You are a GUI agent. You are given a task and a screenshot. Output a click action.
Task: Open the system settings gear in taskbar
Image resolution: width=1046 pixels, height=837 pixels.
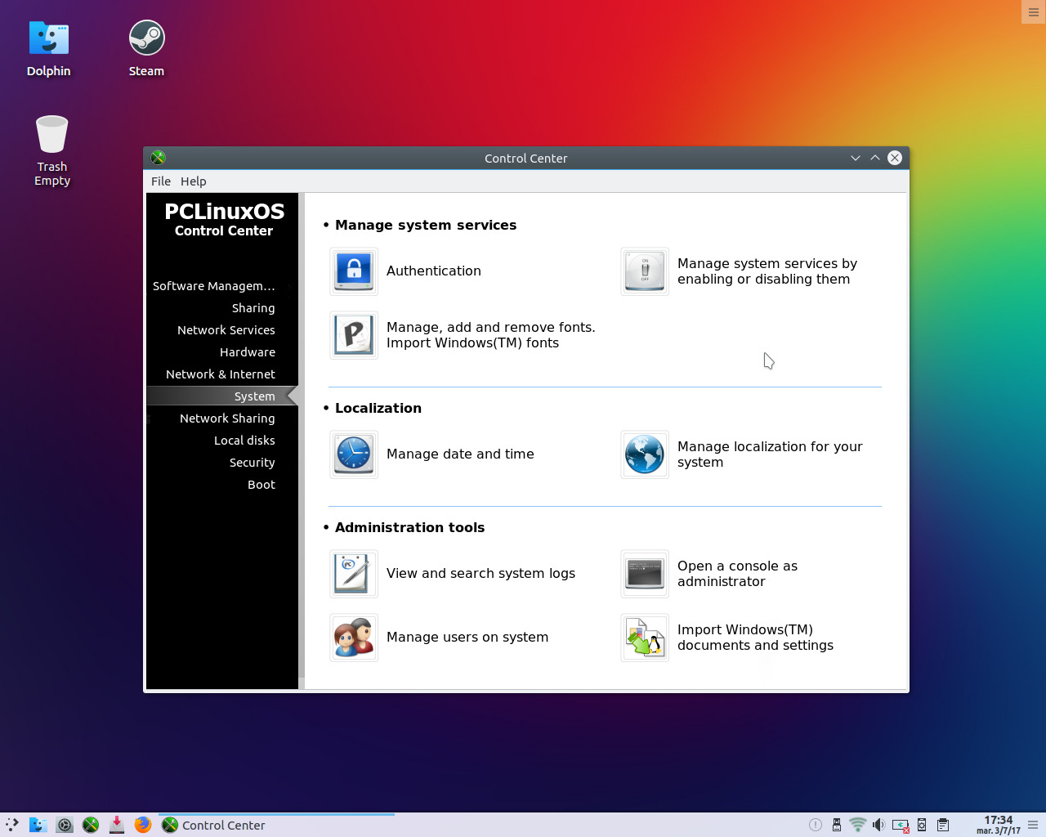(65, 825)
